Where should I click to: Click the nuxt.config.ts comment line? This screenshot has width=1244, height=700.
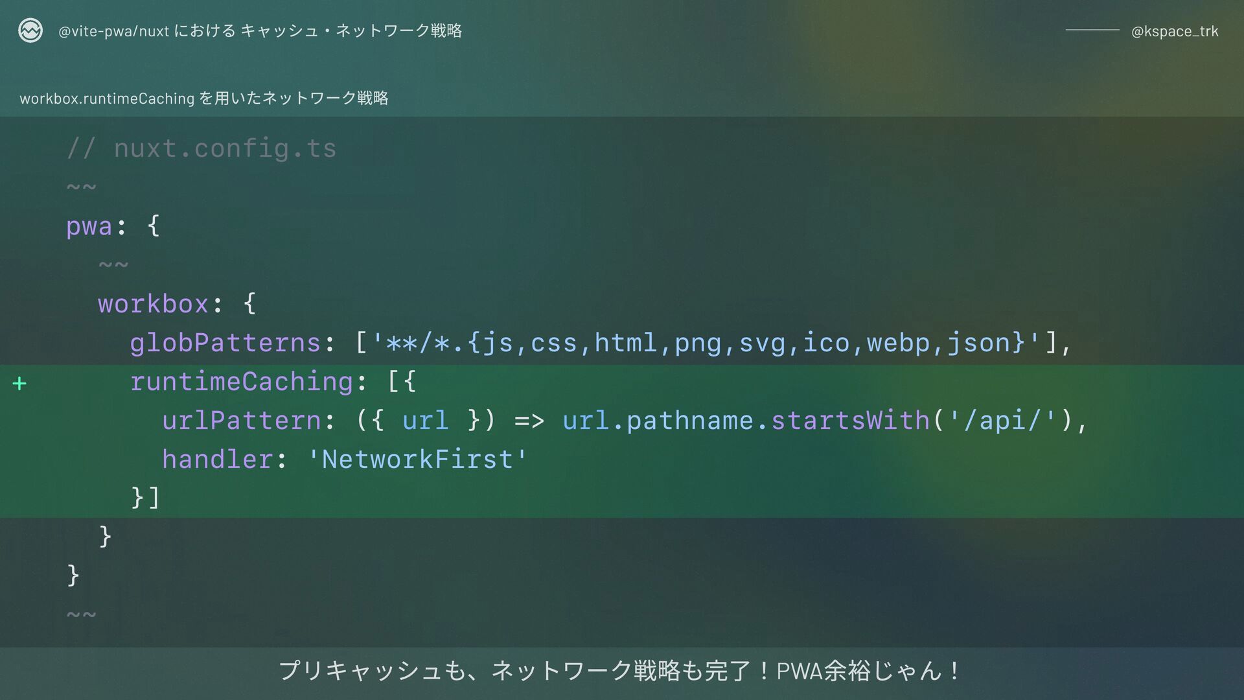(202, 149)
